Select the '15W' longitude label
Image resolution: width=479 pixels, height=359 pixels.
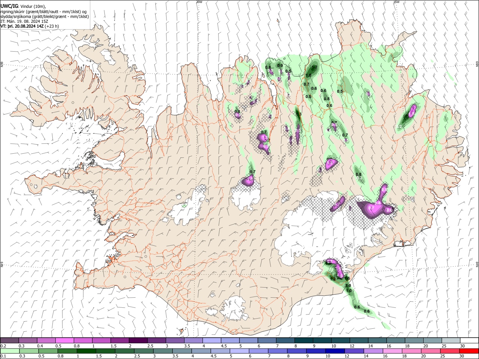click(396, 2)
